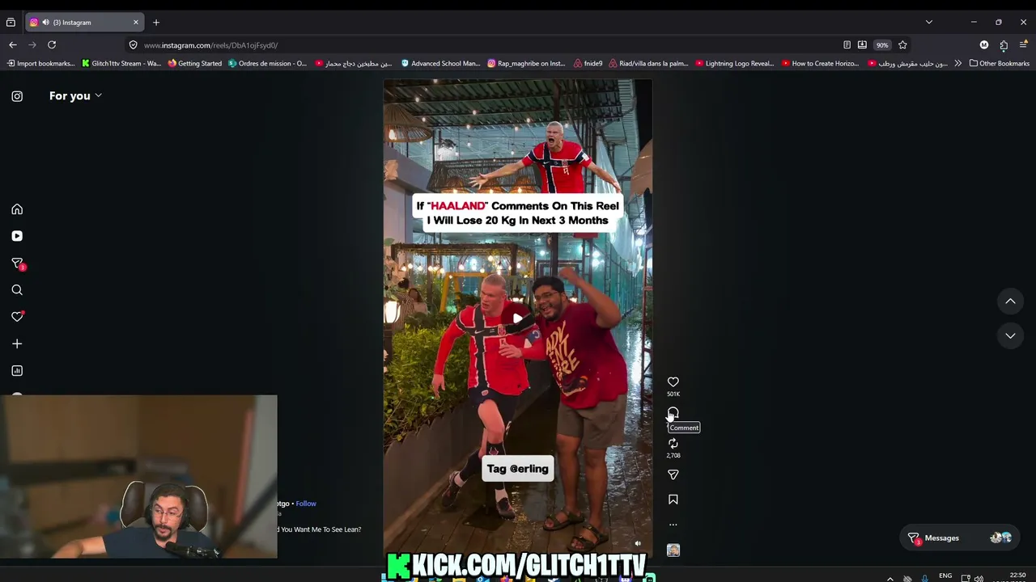The image size is (1036, 582).
Task: Expand the For you feed dropdown
Action: (75, 95)
